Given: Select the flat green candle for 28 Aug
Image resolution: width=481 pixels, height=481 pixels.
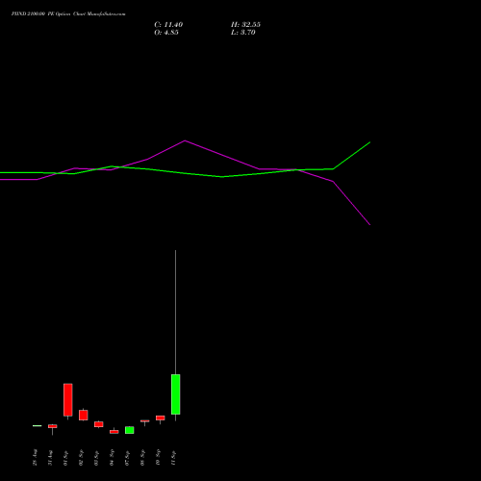Looking at the screenshot, I should click(x=38, y=426).
